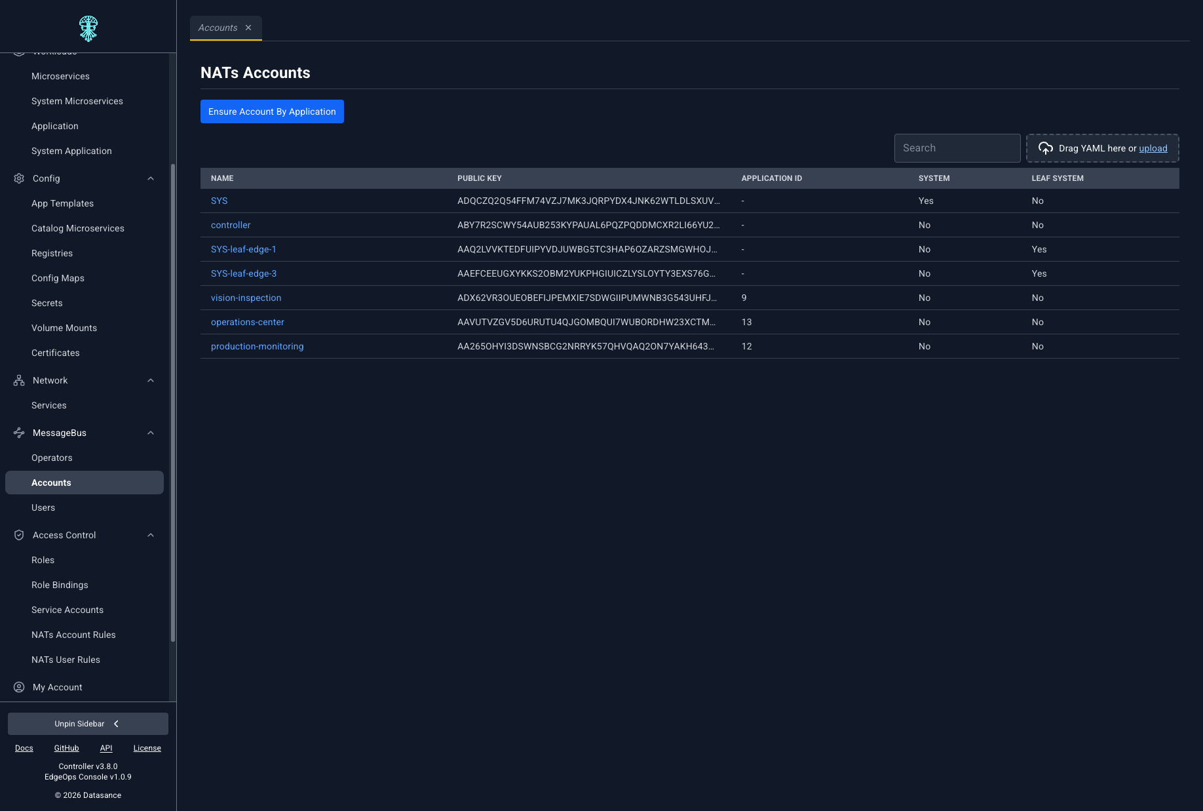Open Catalog Microservices
The width and height of the screenshot is (1203, 811).
coord(78,228)
